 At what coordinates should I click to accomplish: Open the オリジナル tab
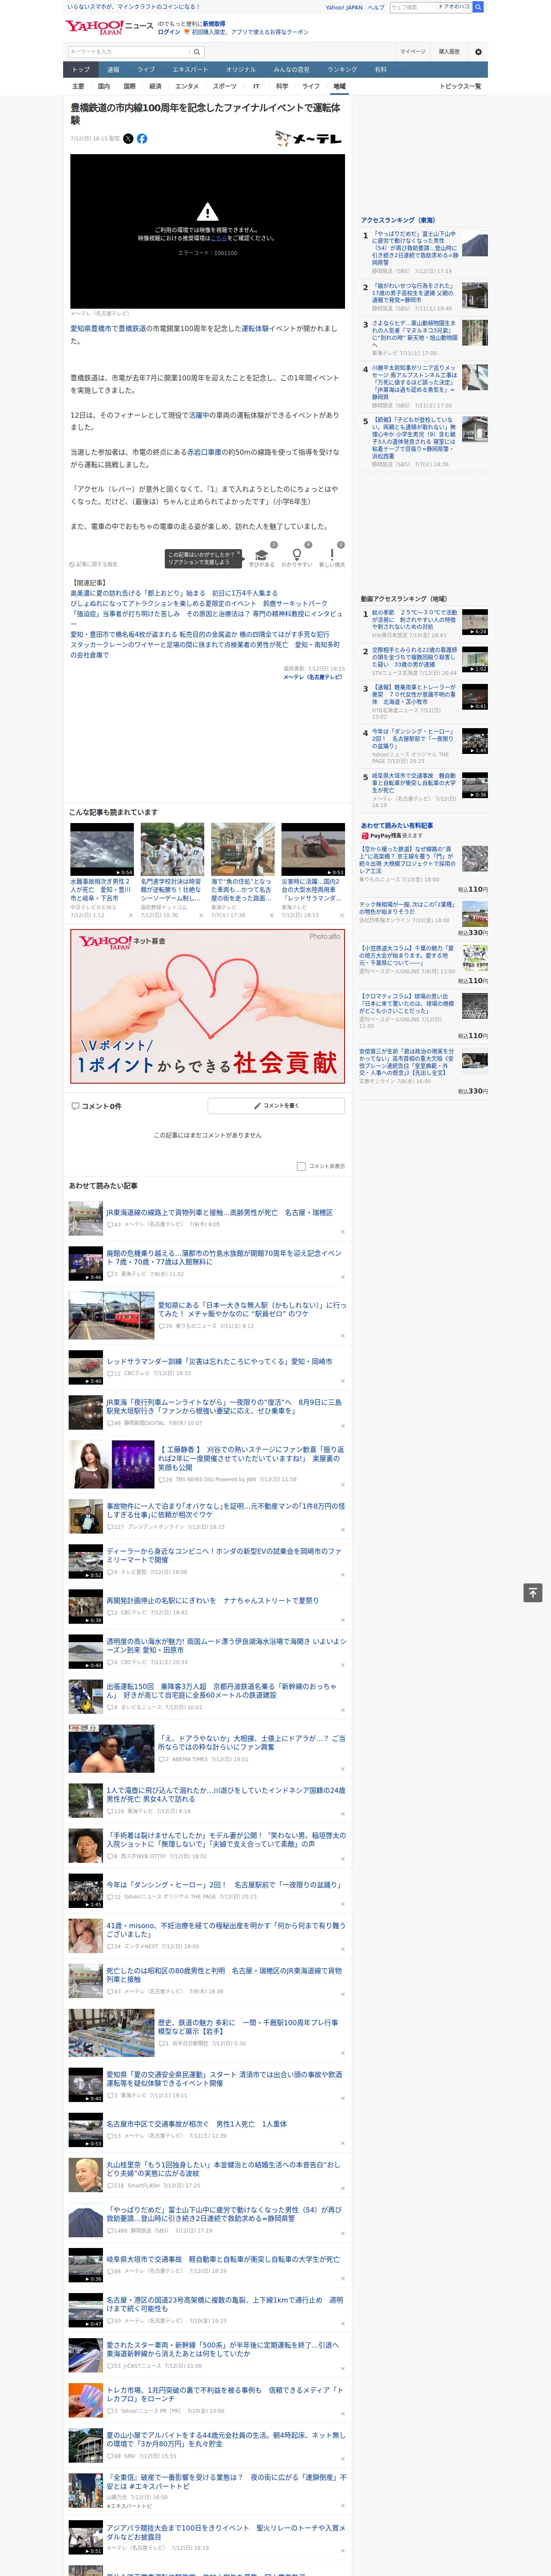[241, 70]
